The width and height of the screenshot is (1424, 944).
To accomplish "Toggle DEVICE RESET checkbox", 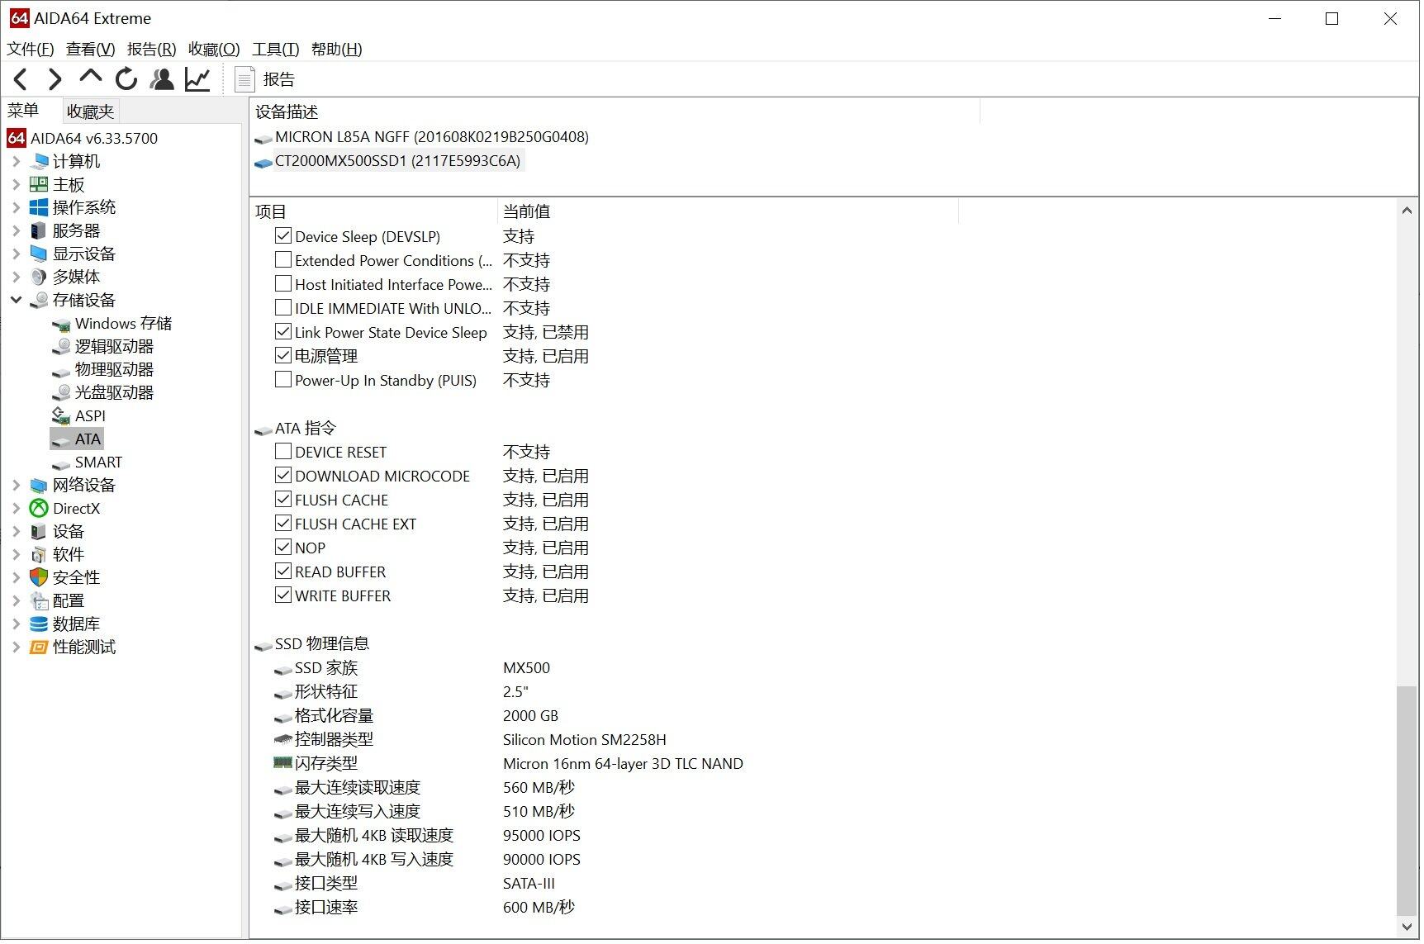I will [283, 452].
